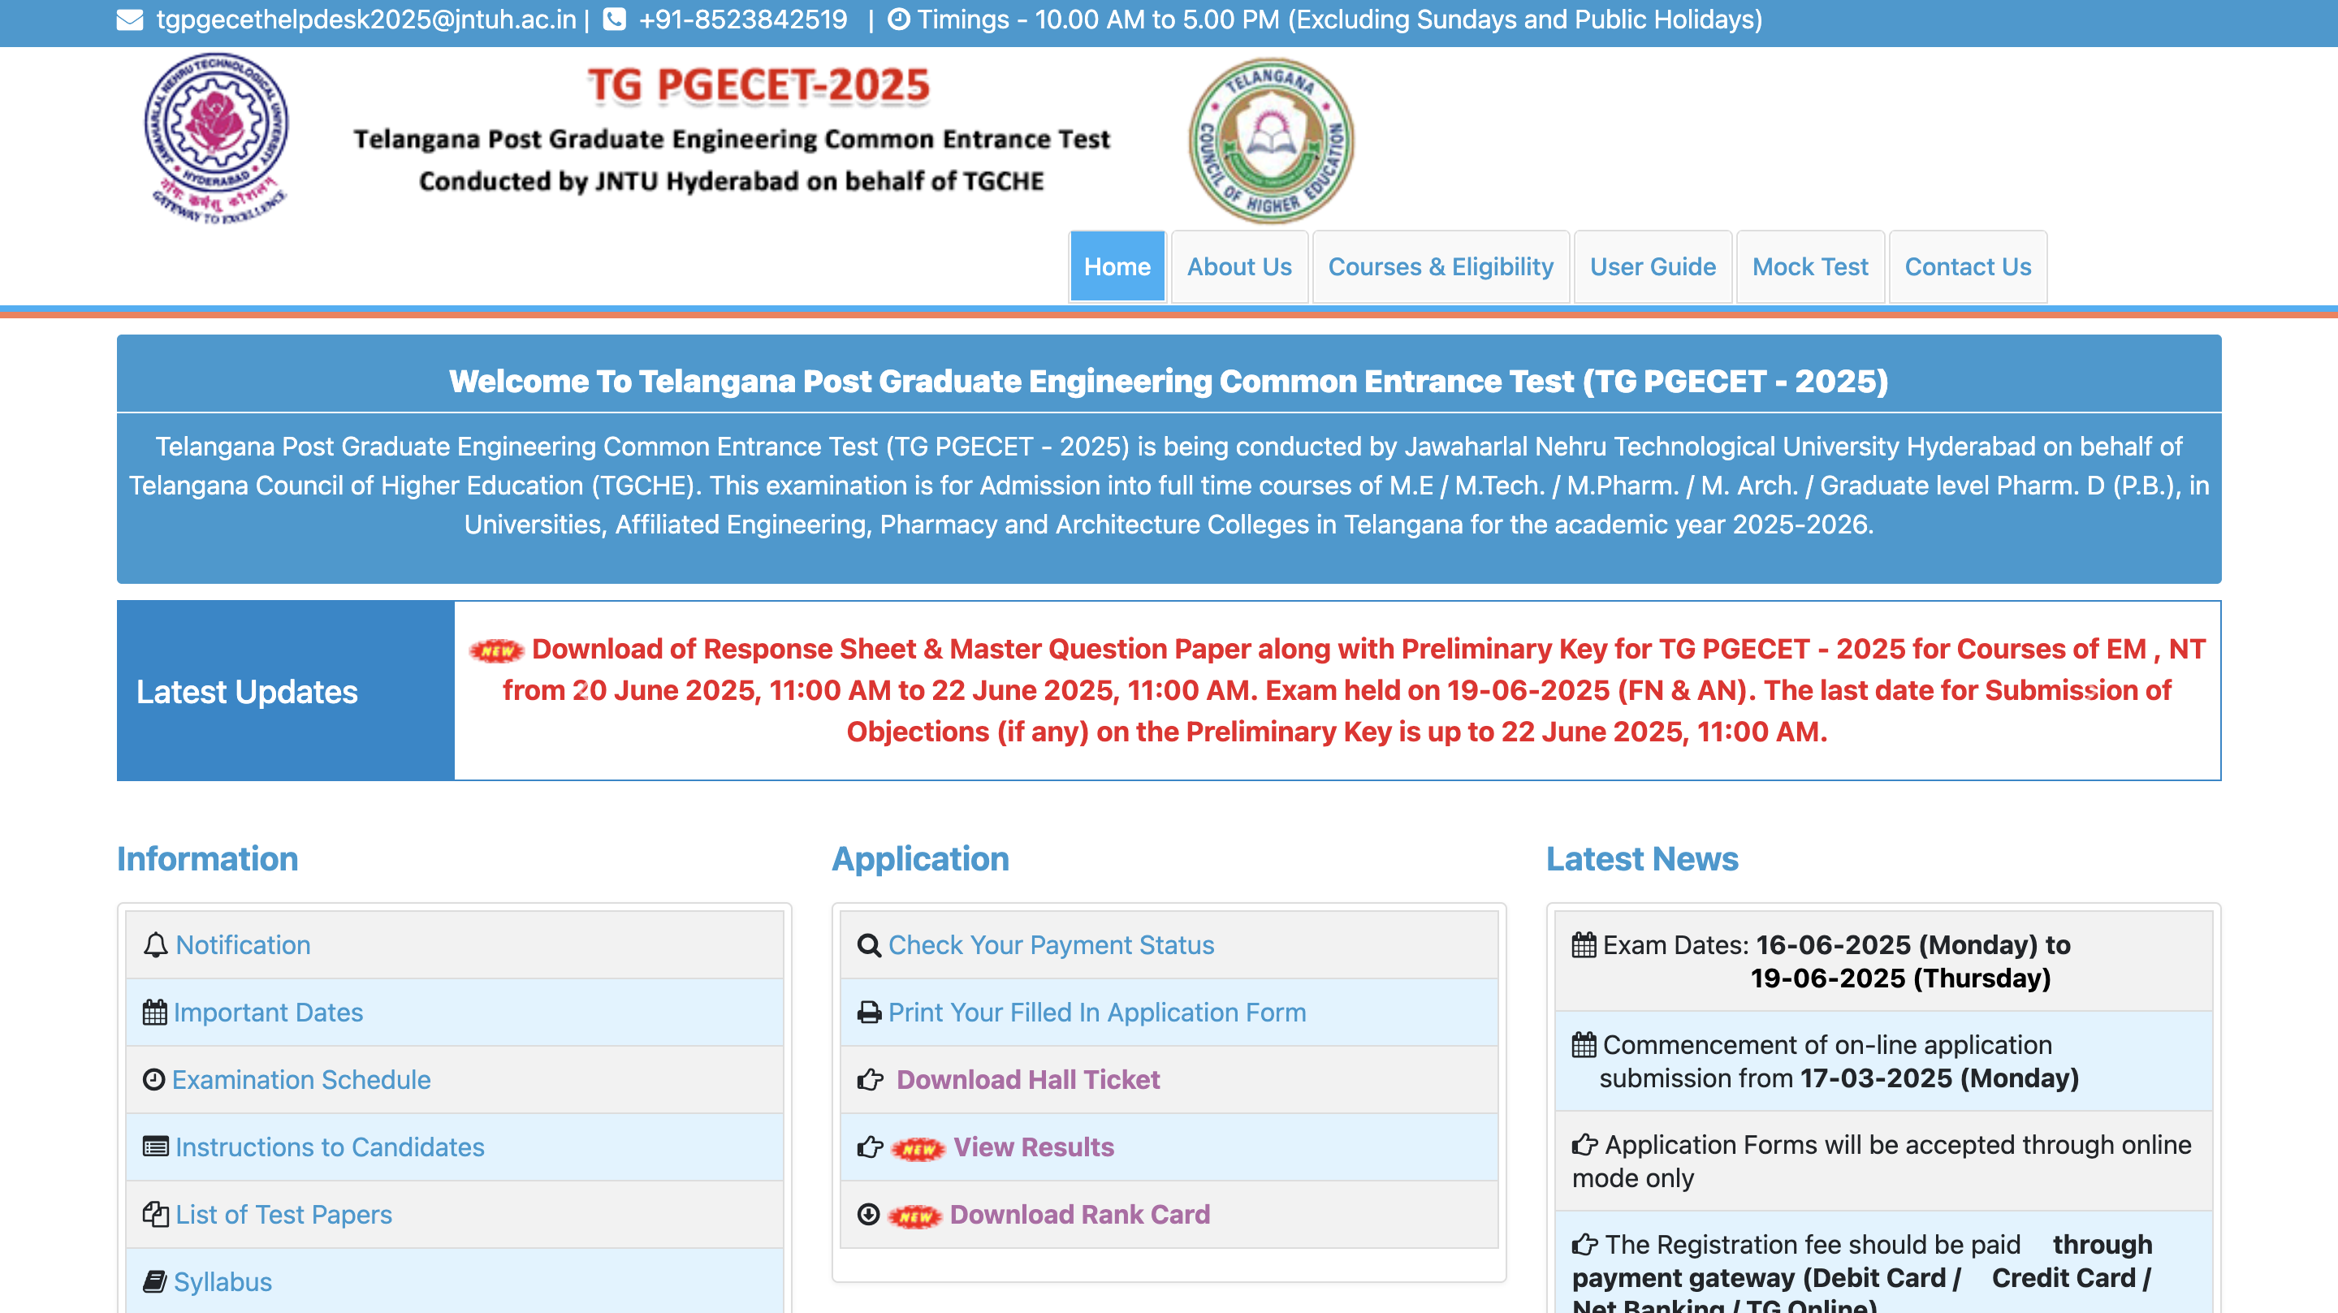Open the Notification link
Screen dimensions: 2338x1313
pyautogui.click(x=242, y=944)
